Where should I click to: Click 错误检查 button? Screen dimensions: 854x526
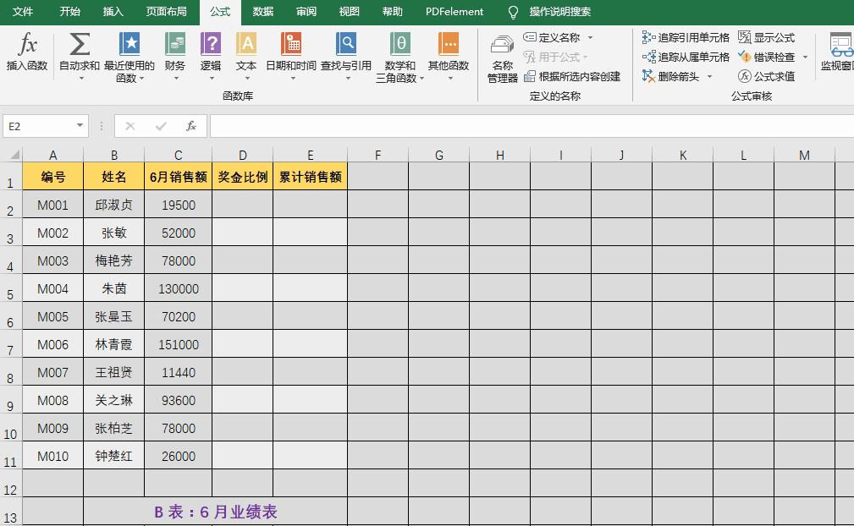766,58
